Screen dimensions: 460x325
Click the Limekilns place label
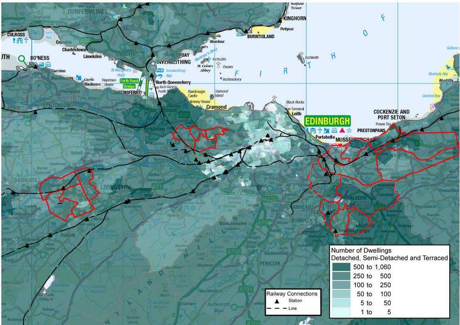(x=93, y=57)
